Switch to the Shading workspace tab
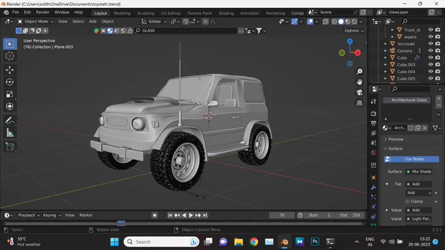The height and width of the screenshot is (250, 445). tap(226, 13)
